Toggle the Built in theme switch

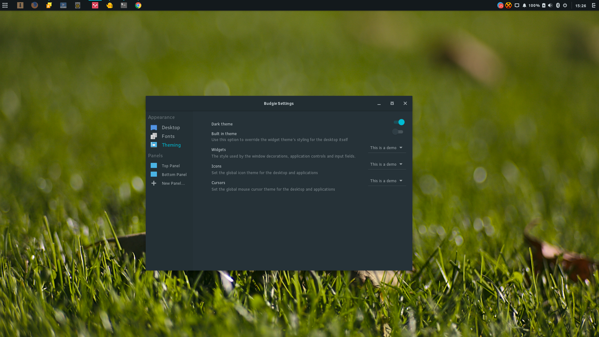398,132
